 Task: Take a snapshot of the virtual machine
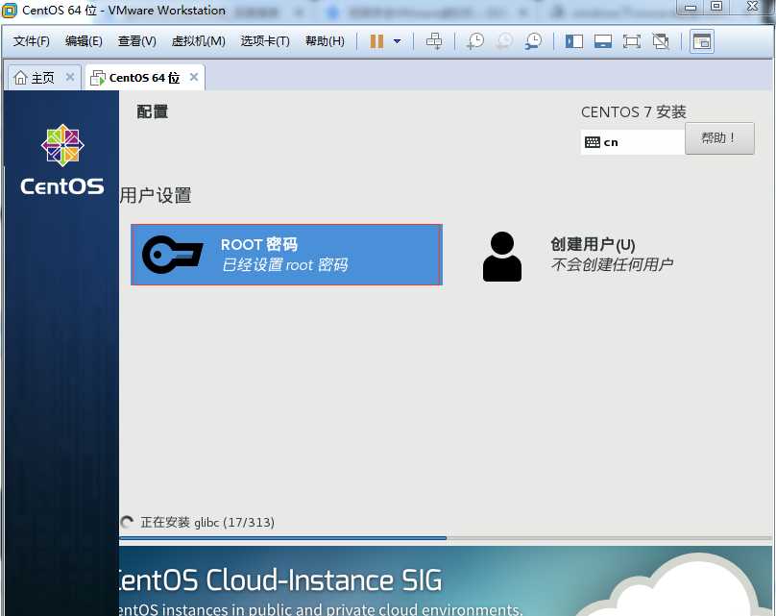tap(475, 41)
